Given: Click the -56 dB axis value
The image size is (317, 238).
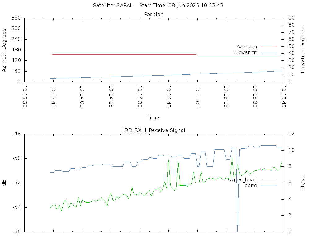Looking at the screenshot, I should pyautogui.click(x=17, y=231).
